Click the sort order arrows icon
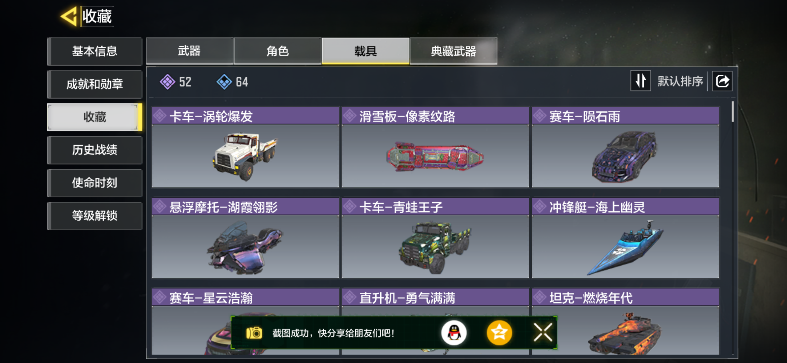This screenshot has width=787, height=363. coord(640,81)
